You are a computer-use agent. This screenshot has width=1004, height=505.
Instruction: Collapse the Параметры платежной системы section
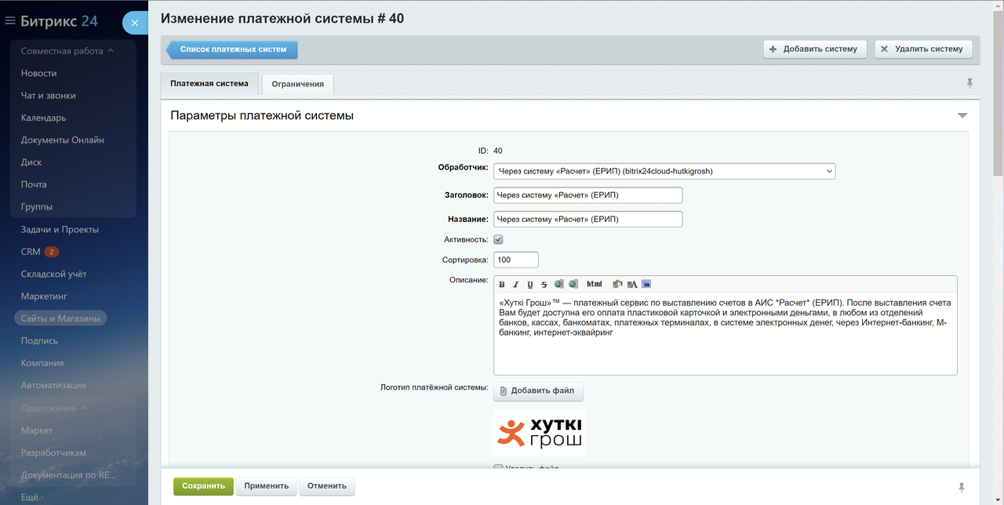[x=962, y=116]
